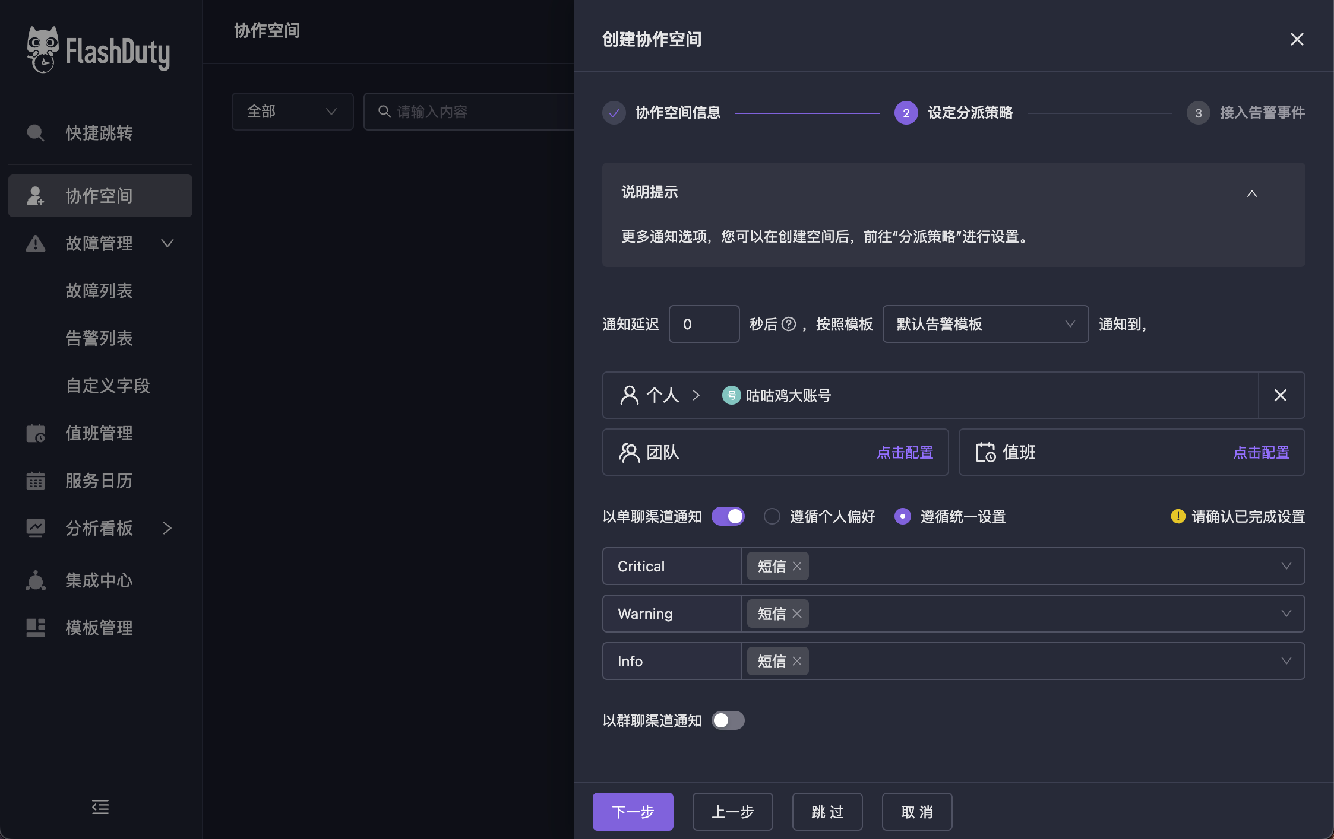Open 集成中心 from the sidebar

(x=99, y=580)
